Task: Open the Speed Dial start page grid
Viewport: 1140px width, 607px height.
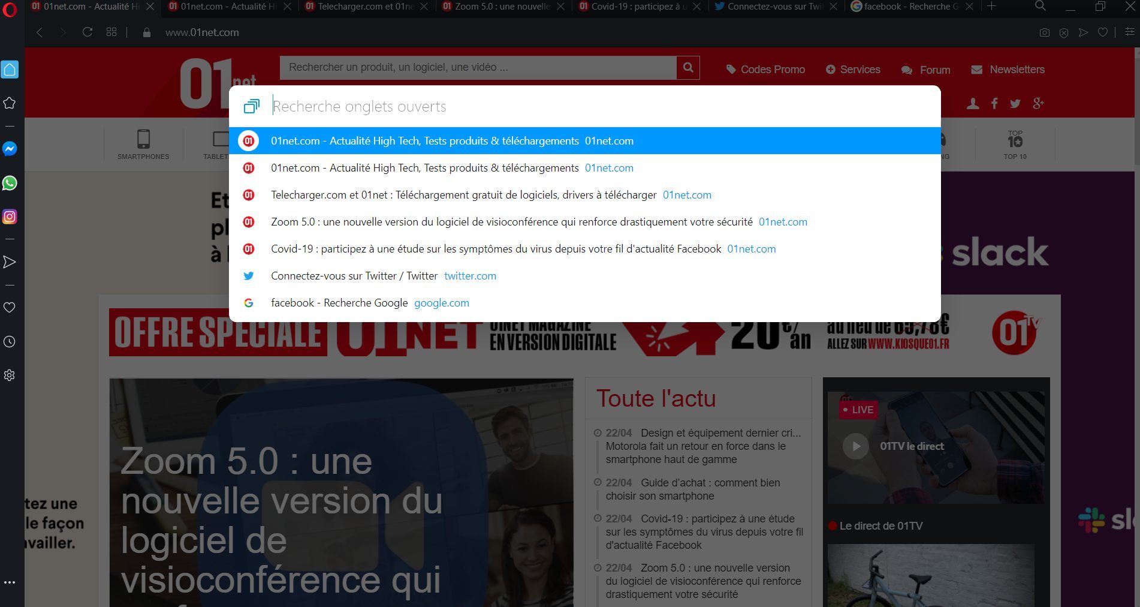Action: pos(111,32)
